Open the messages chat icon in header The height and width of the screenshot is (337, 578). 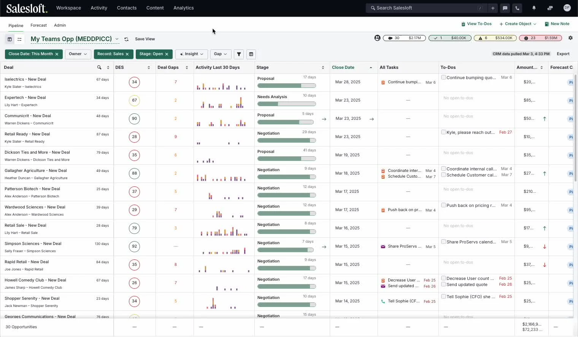505,8
